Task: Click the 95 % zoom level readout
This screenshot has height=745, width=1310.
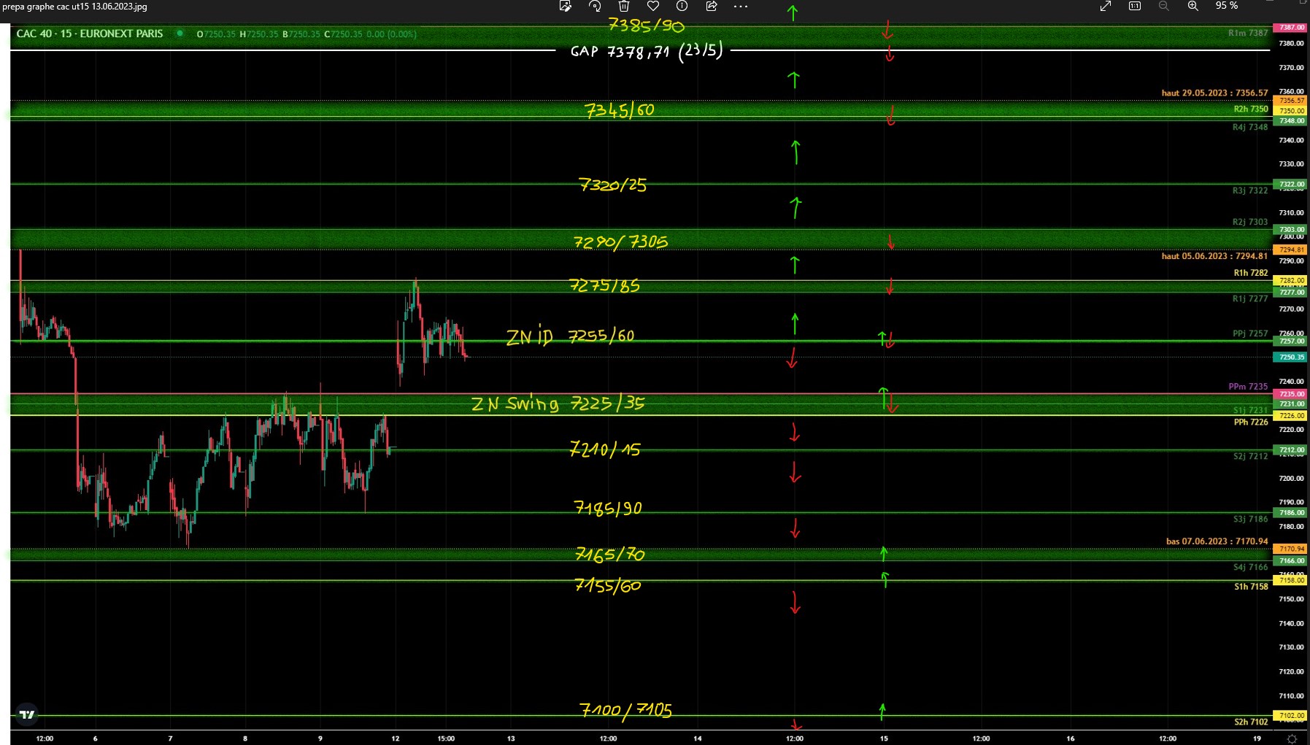Action: pos(1227,6)
